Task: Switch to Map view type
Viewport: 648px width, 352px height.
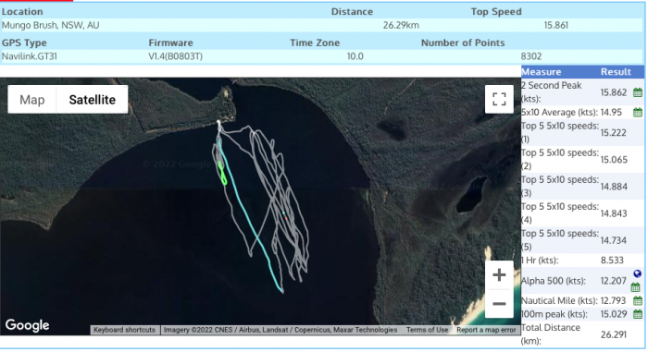Action: (x=32, y=100)
